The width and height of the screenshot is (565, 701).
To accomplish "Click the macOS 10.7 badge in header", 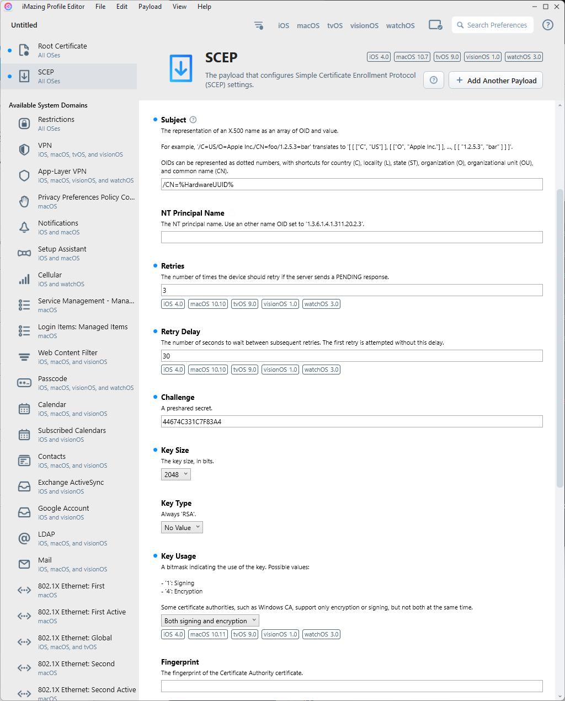I will pyautogui.click(x=412, y=57).
